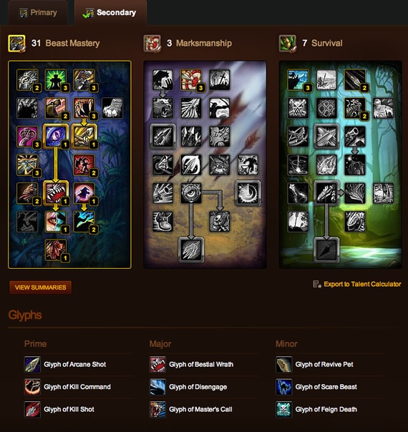Click Glyph of Bestial Wrath icon
Screen dimensions: 408x432
[x=157, y=364]
